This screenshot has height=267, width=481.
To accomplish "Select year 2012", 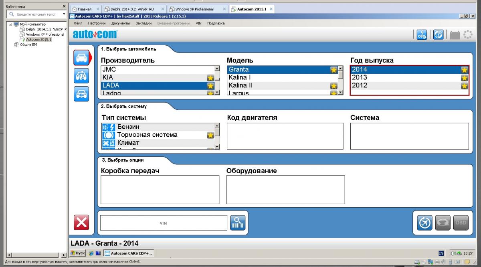I will [409, 86].
